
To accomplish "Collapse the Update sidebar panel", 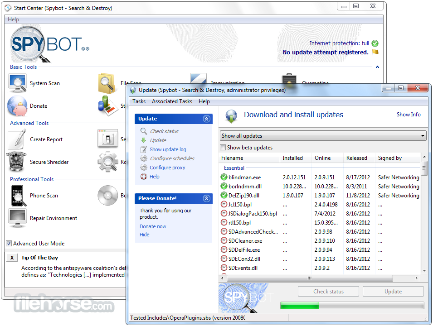I will (207, 119).
